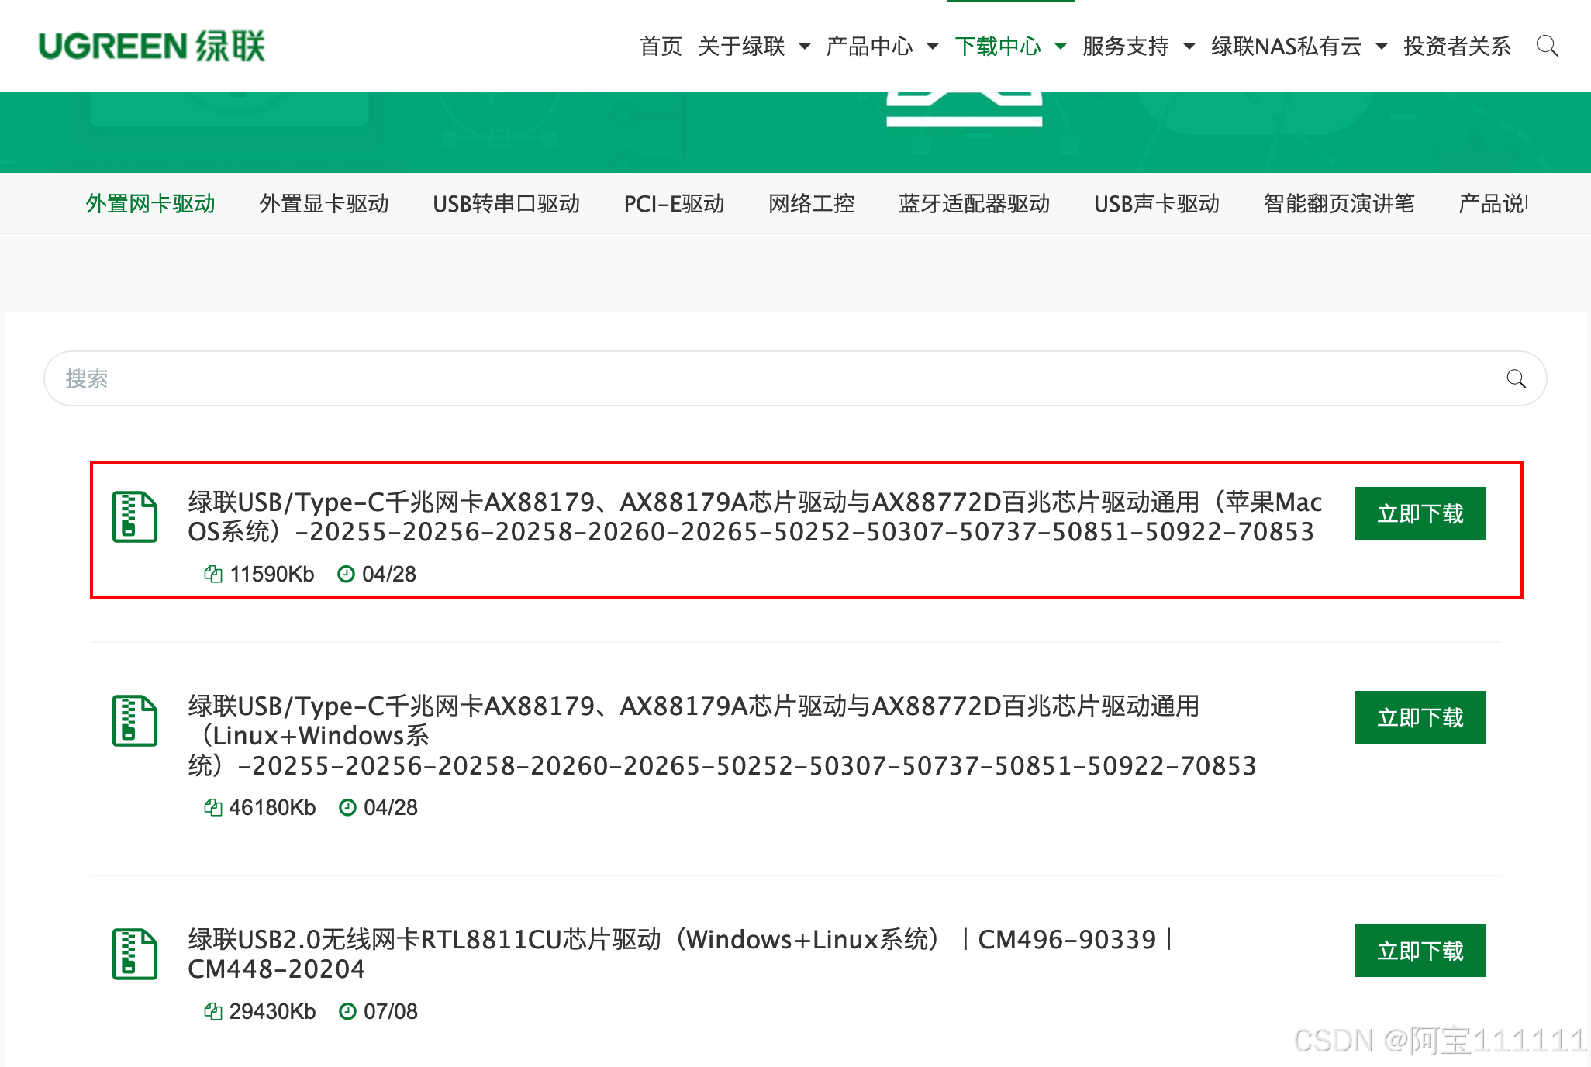Click zip file icon of Linux+Windows driver

coord(135,720)
